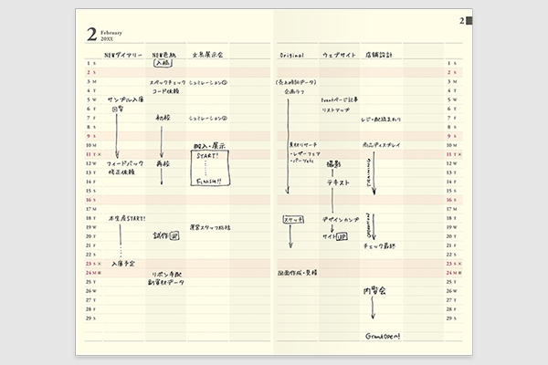The image size is (548, 365).
Task: Click the boxed START! Finish!! note
Action: pyautogui.click(x=210, y=168)
